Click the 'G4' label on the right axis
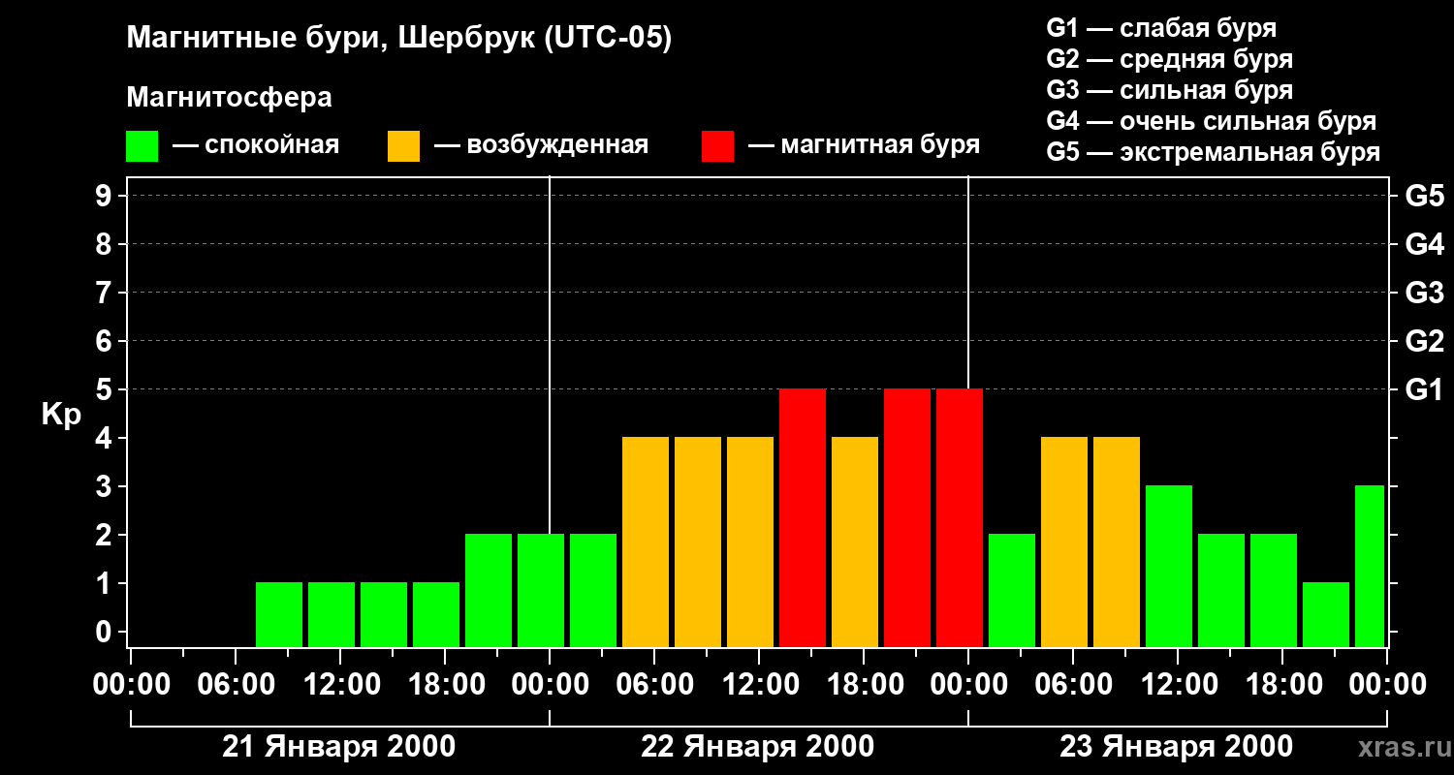 pyautogui.click(x=1424, y=244)
